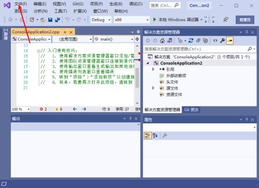The height and width of the screenshot is (188, 259).
Task: Click the 管理员 button
Action: click(245, 20)
